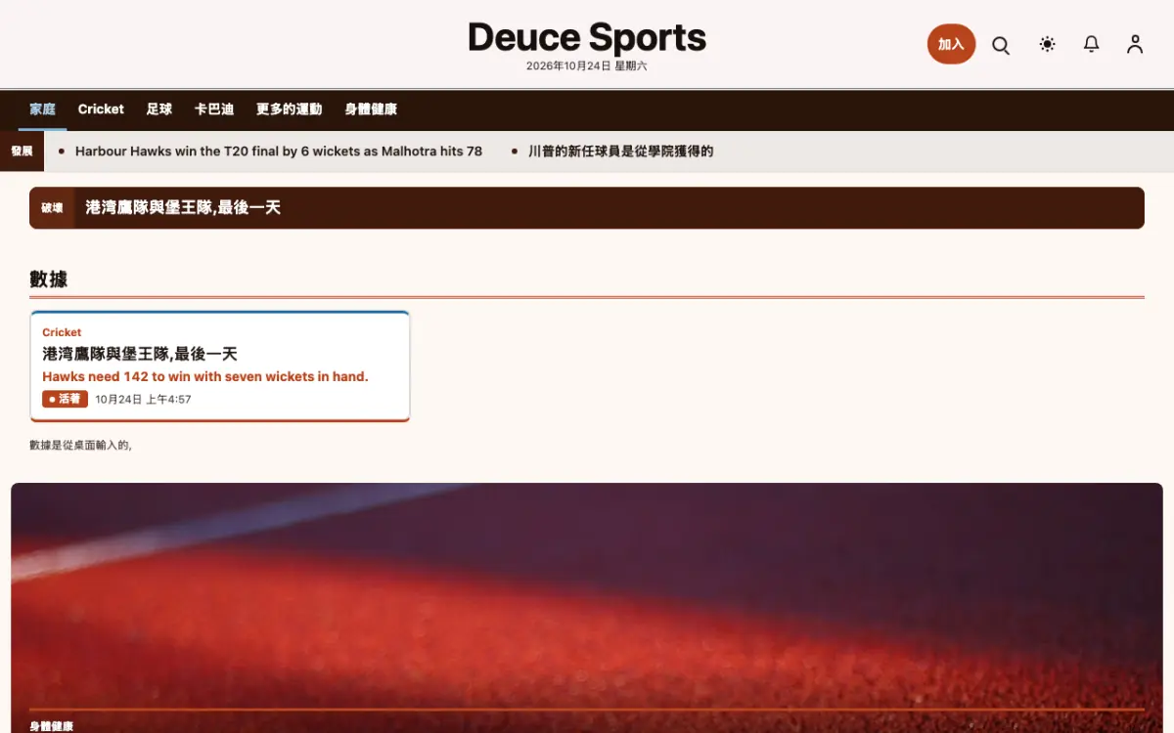Click the 數據 section heading
Viewport: 1174px width, 733px height.
pos(49,280)
